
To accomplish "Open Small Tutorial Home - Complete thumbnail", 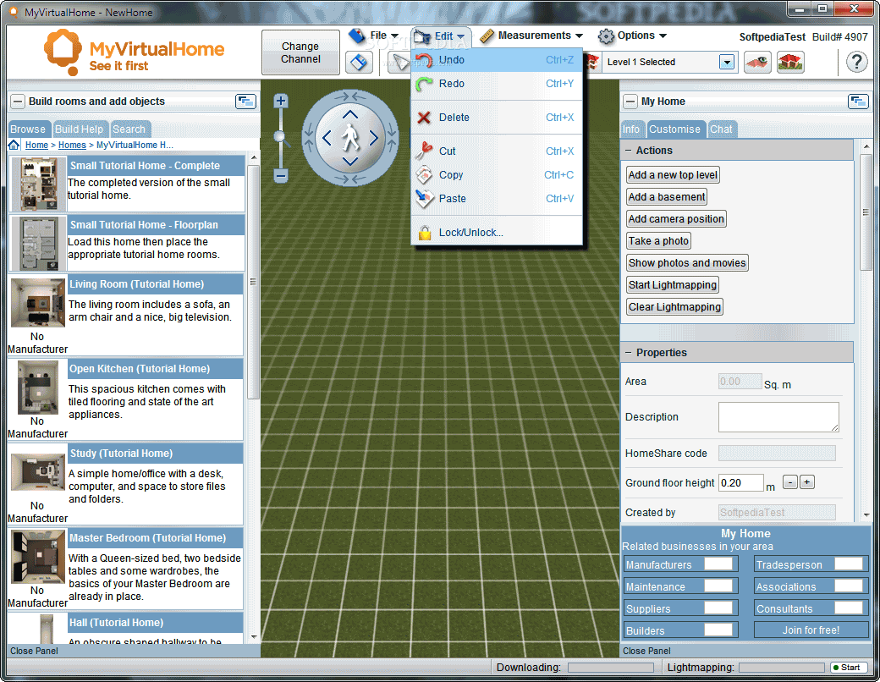I will [38, 184].
